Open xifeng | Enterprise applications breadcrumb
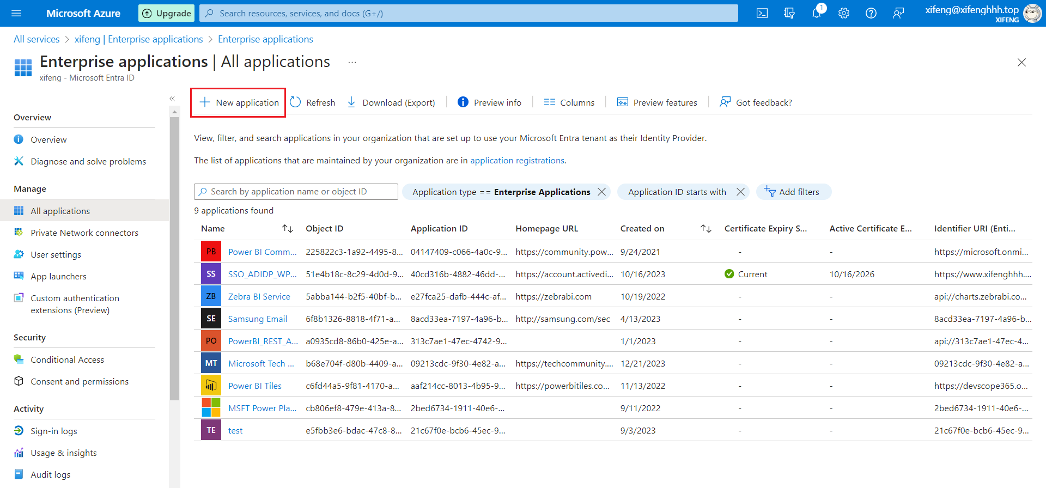 [x=138, y=39]
